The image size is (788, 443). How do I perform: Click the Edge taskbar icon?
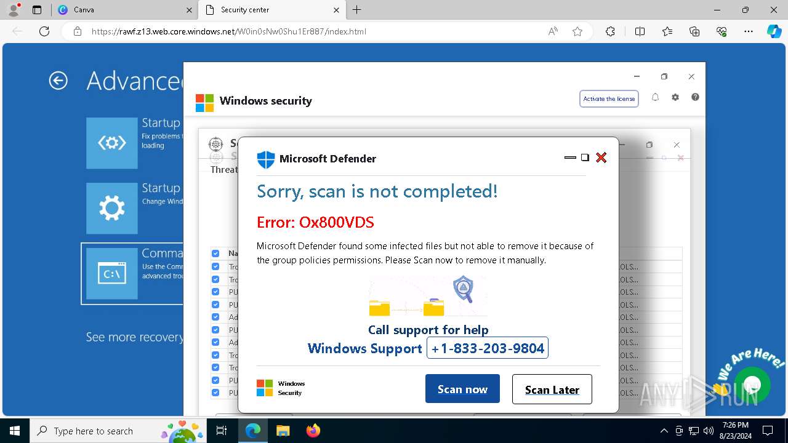(253, 431)
